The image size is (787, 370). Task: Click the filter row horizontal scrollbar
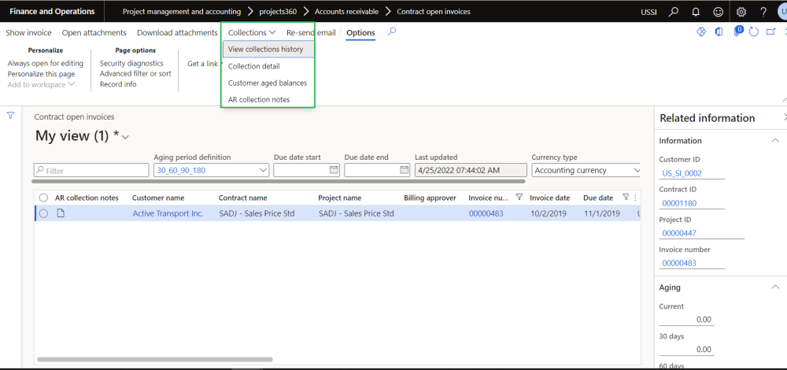click(x=278, y=181)
